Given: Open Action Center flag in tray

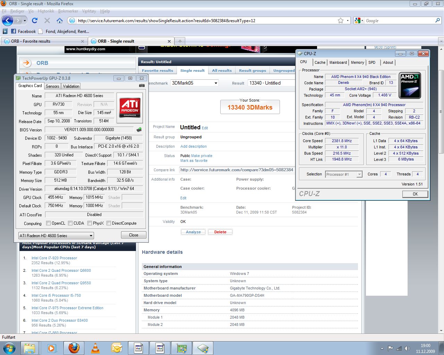Looking at the screenshot, I should pyautogui.click(x=390, y=348).
